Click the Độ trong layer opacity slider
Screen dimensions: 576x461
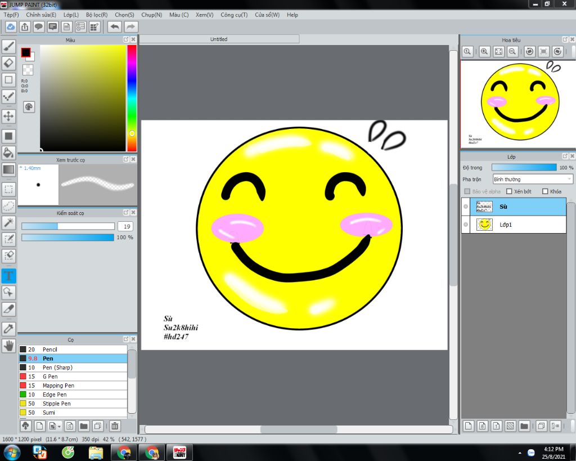524,167
